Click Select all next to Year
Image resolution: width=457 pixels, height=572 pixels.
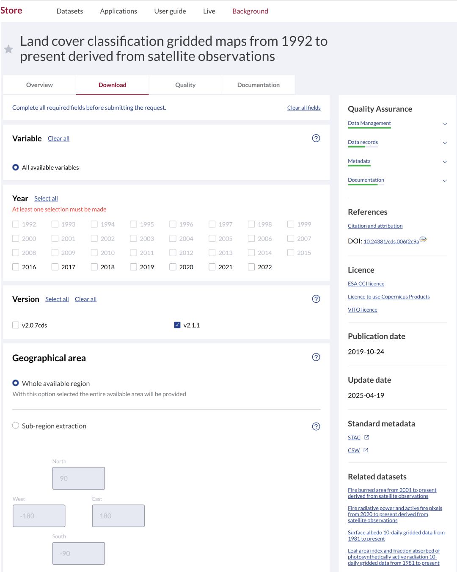(x=46, y=199)
